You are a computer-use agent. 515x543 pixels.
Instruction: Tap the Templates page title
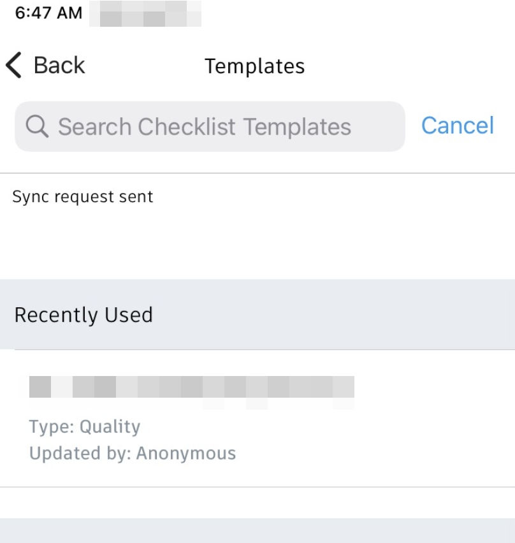point(254,66)
